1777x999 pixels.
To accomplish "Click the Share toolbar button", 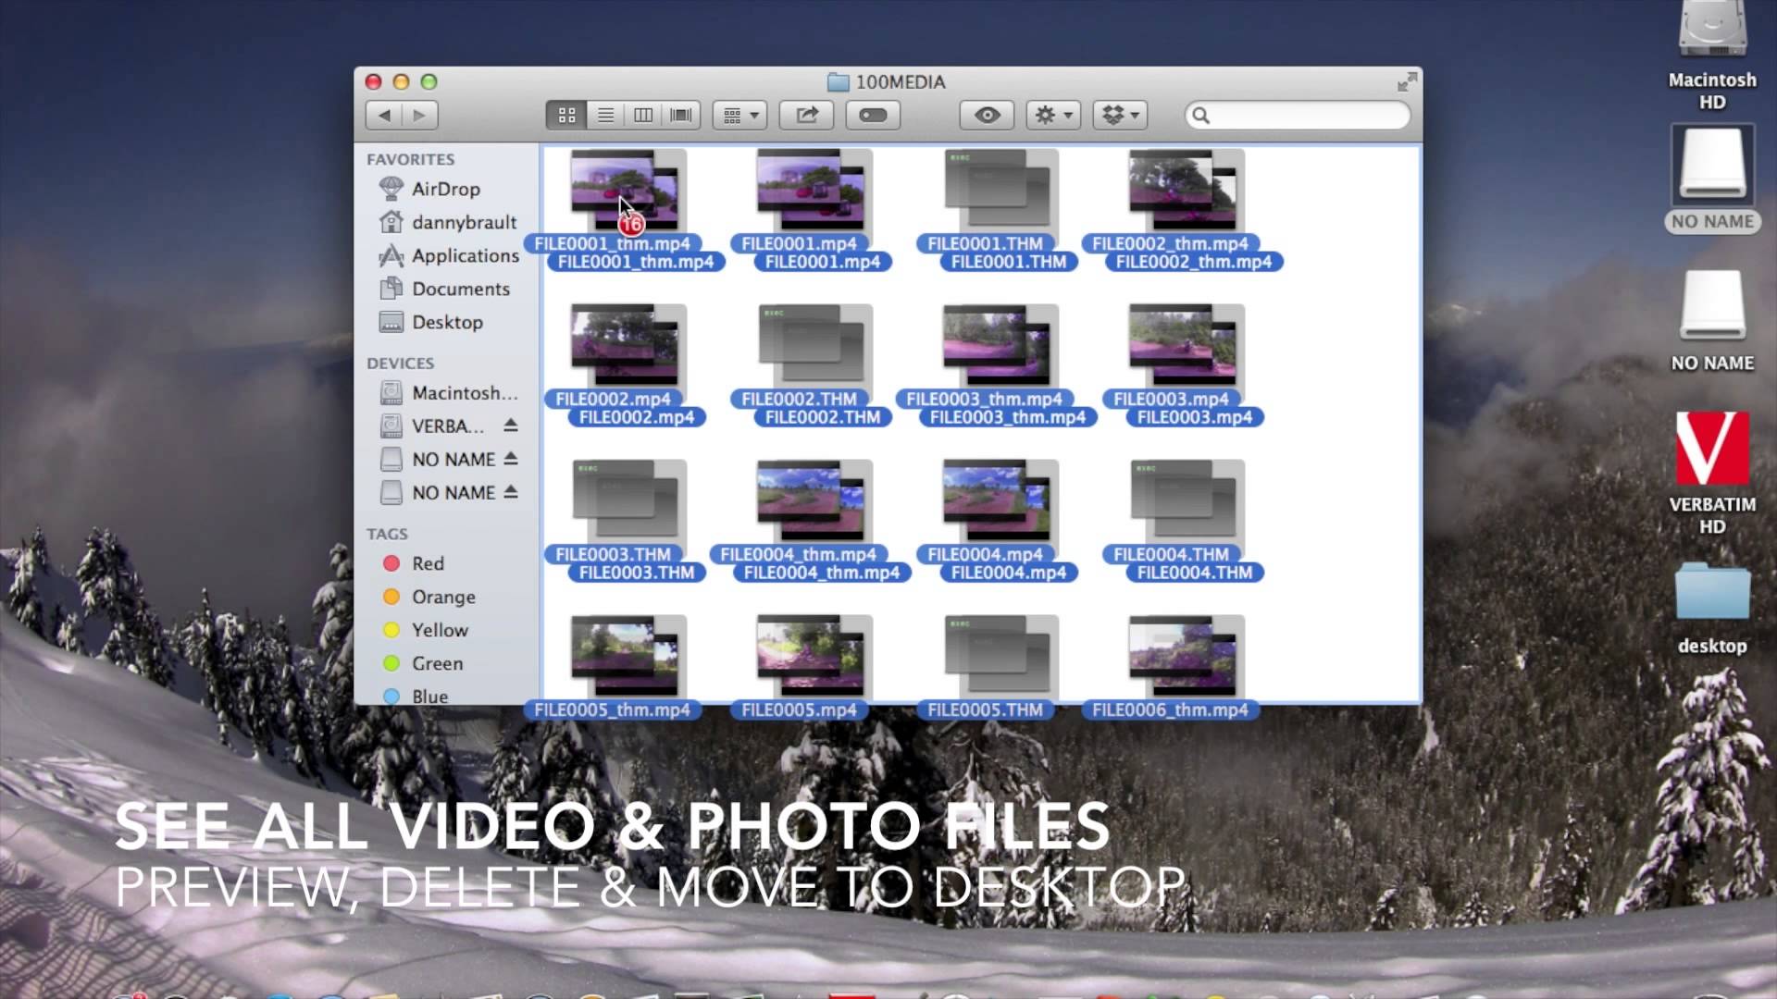I will click(807, 116).
